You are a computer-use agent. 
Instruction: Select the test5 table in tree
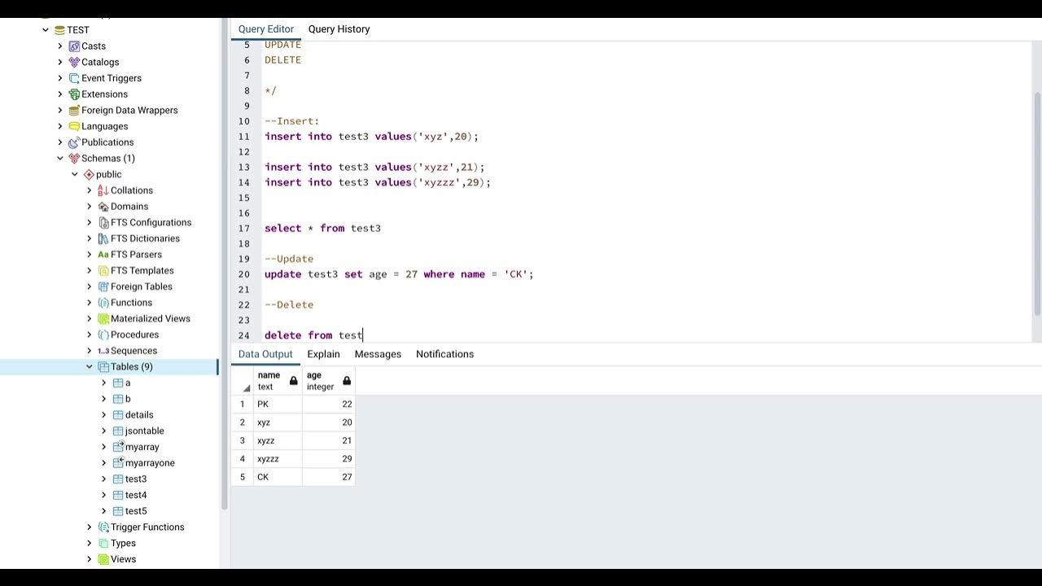[x=136, y=511]
